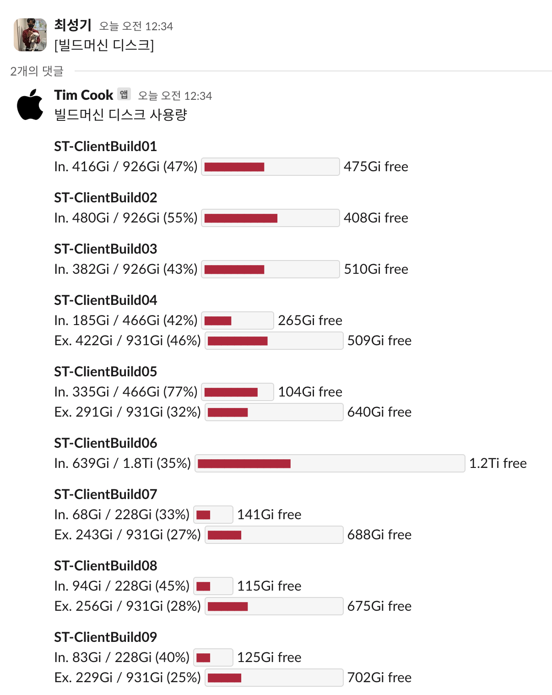Click the 빌드머신 디스크 사용량 title text

tap(120, 114)
